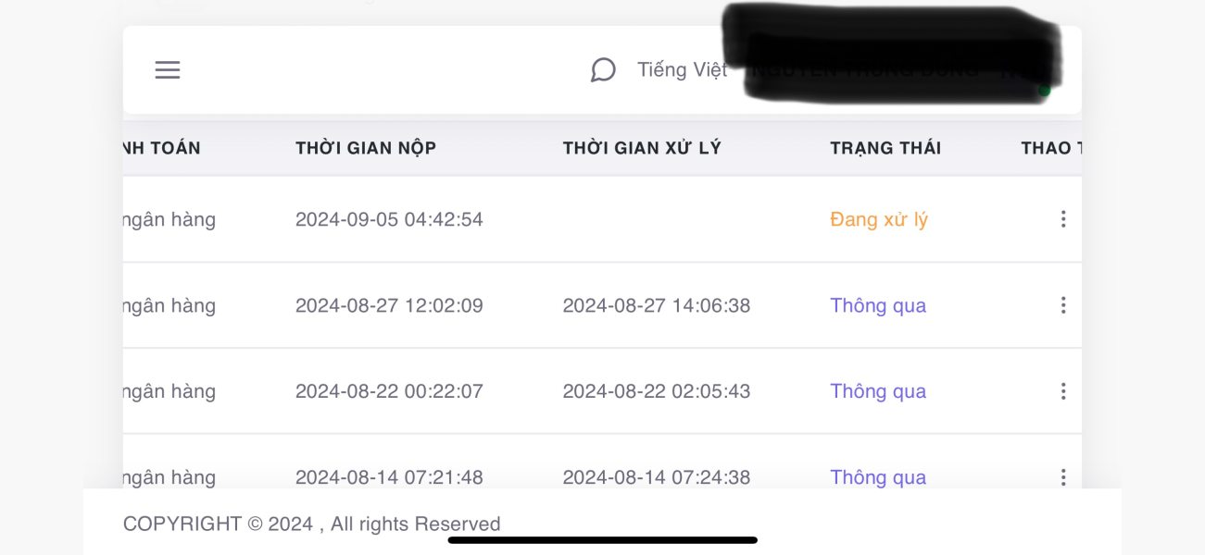Sort by the THỜI GIAN XỬ LÝ column header
Viewport: 1205px width, 555px height.
pyautogui.click(x=642, y=148)
